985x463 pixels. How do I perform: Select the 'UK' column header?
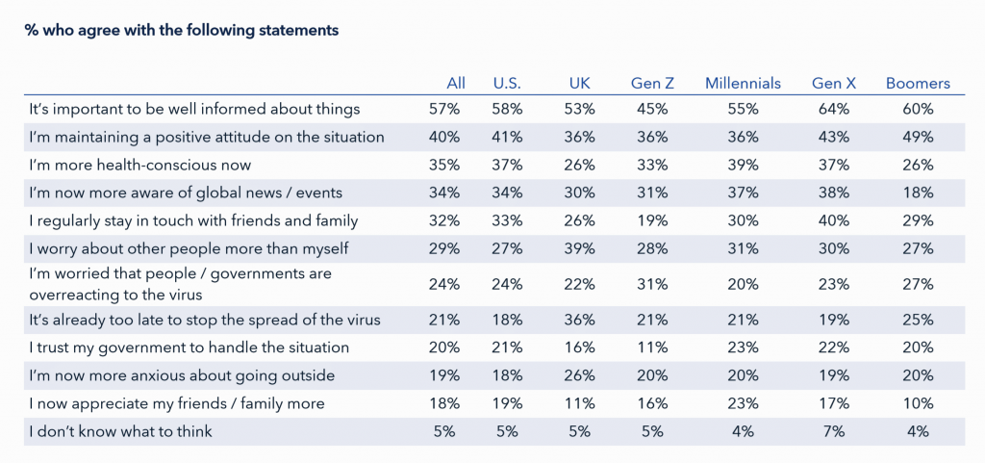pyautogui.click(x=580, y=83)
